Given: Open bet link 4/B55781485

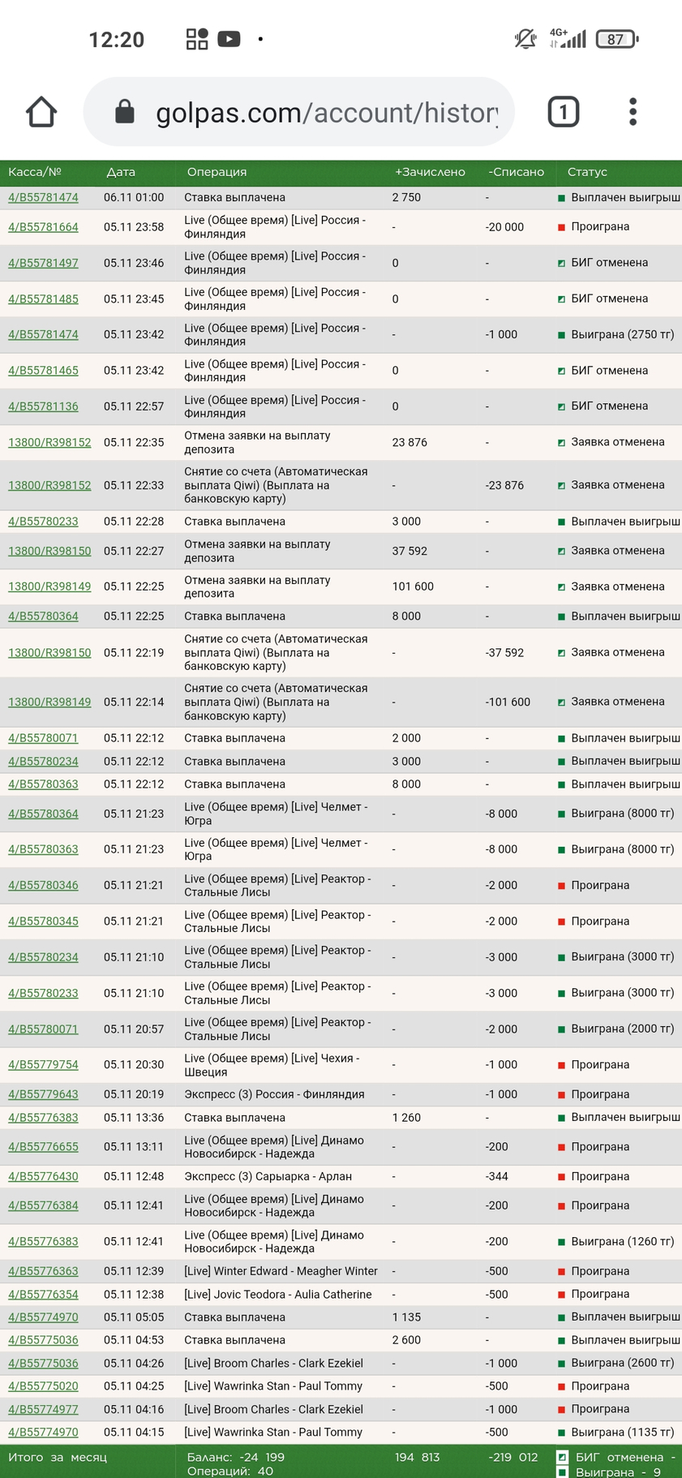Looking at the screenshot, I should (43, 299).
